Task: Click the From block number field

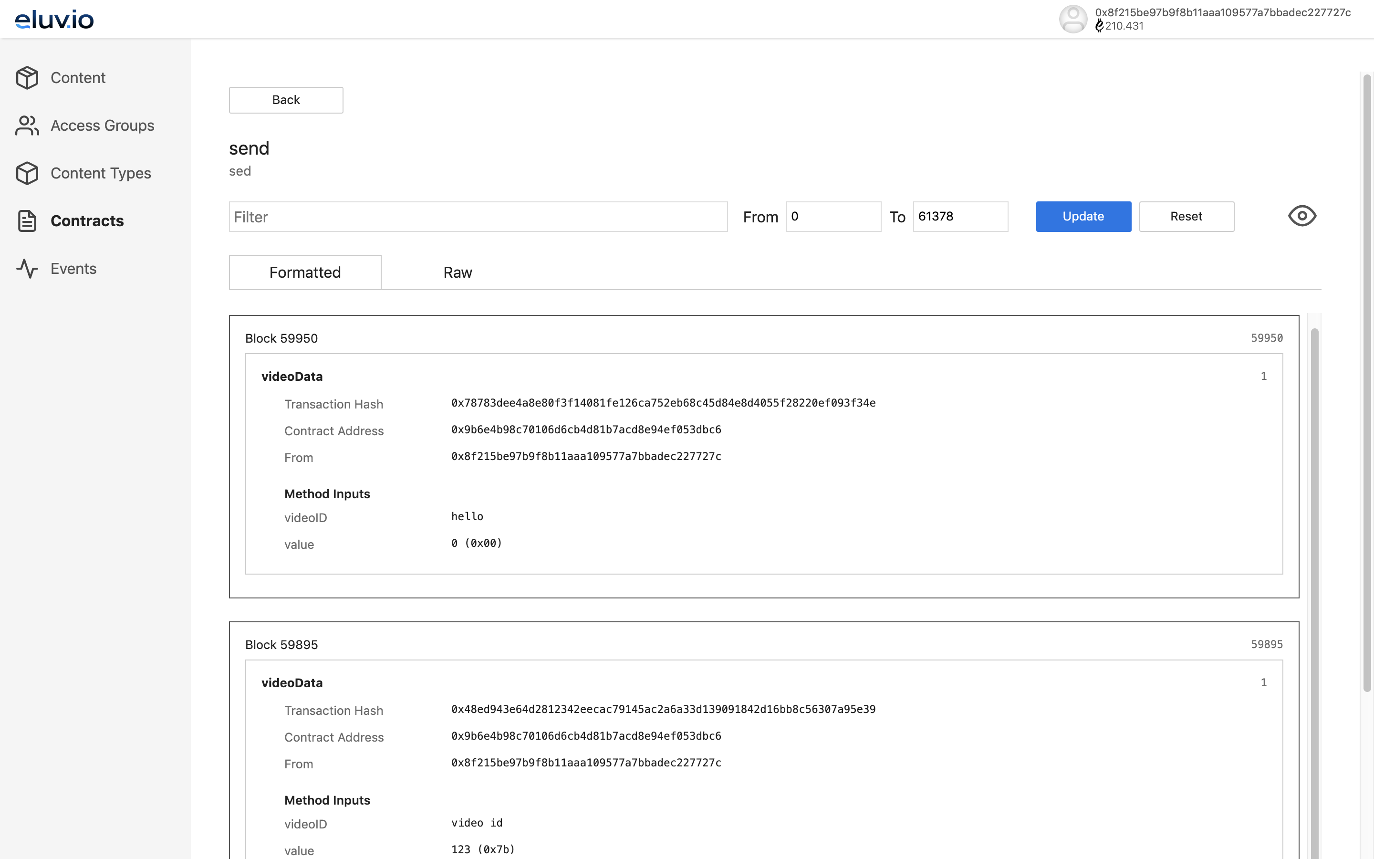Action: (833, 217)
